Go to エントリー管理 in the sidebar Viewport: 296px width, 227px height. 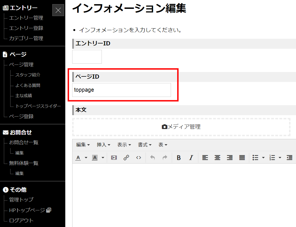click(x=26, y=18)
